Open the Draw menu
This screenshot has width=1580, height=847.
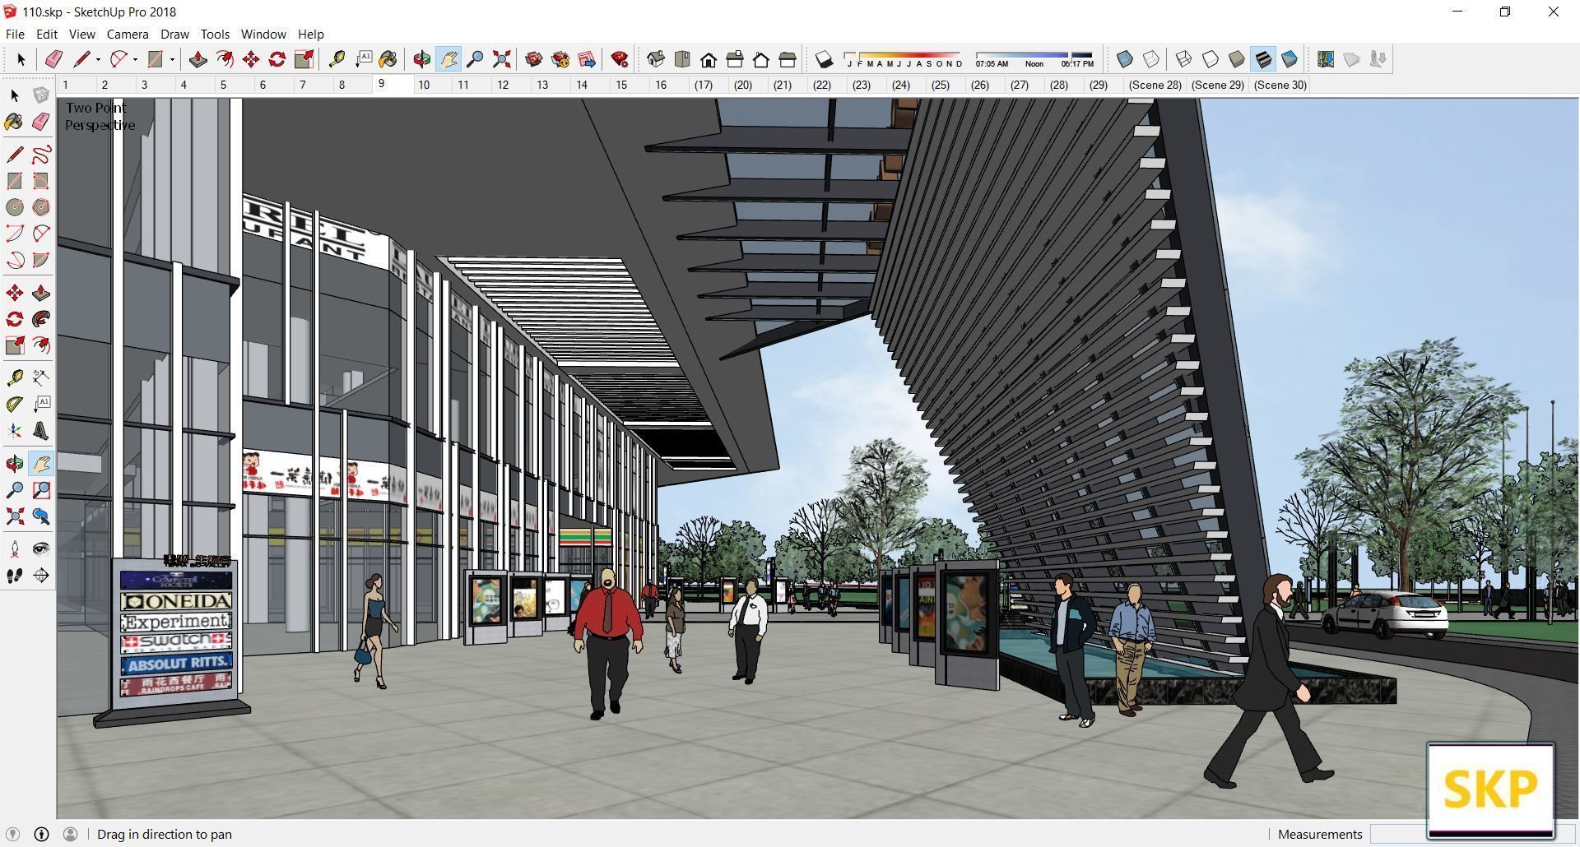[174, 34]
